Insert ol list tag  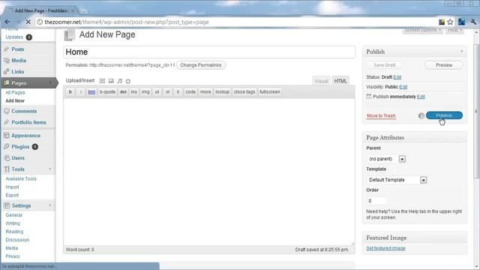pos(167,91)
